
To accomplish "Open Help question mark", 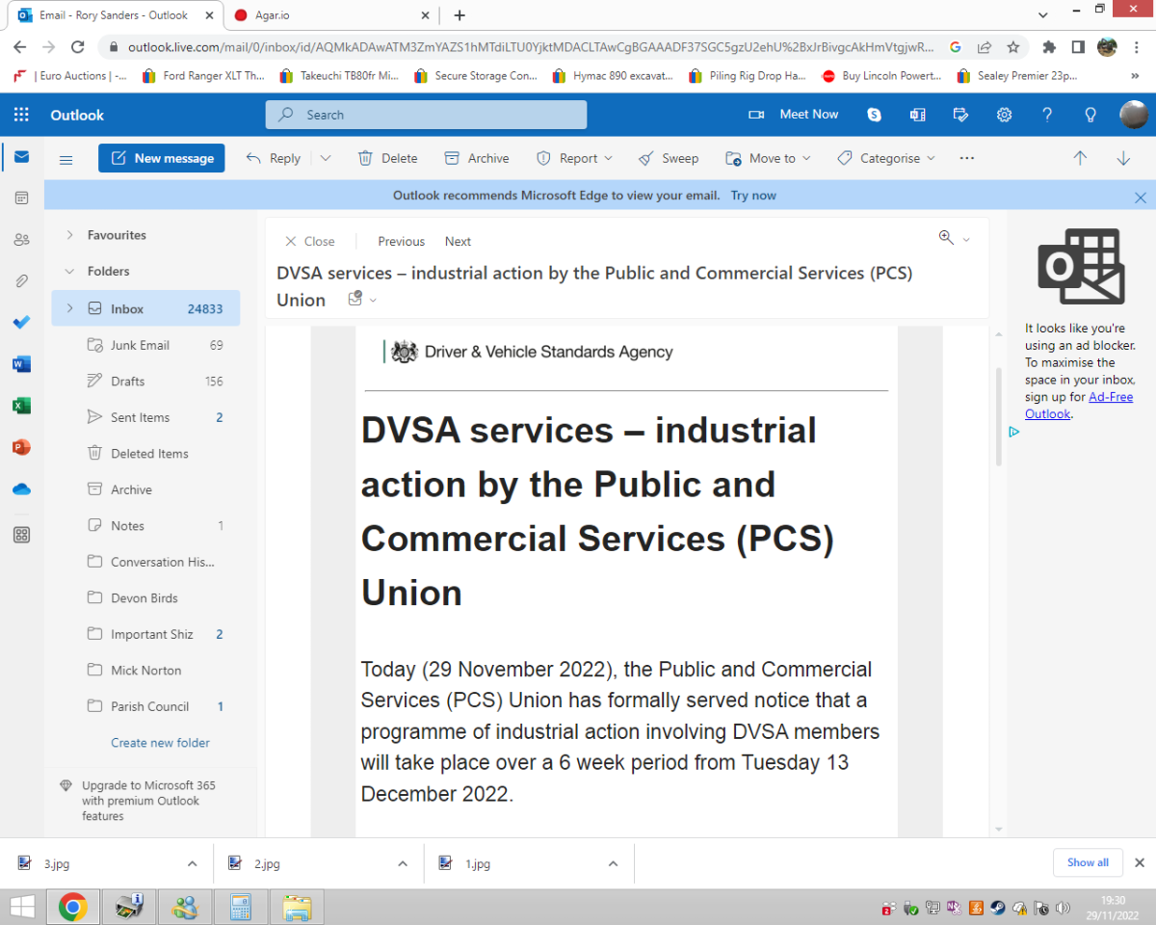I will 1047,115.
